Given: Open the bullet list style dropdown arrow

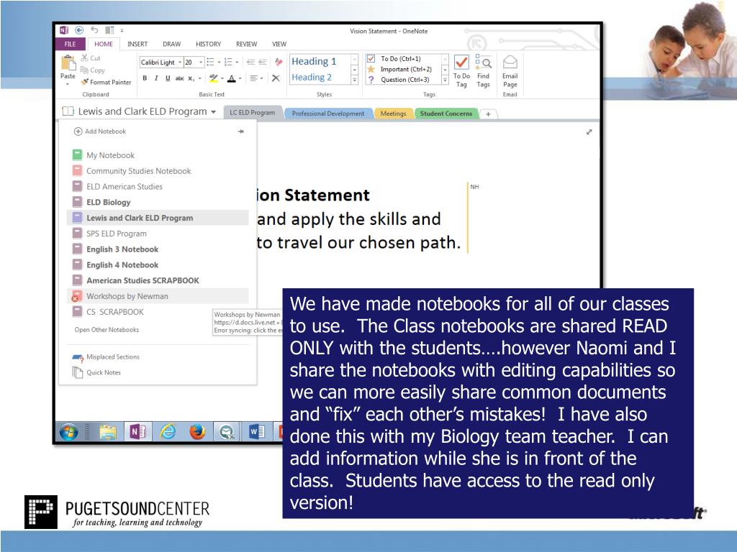Looking at the screenshot, I should pyautogui.click(x=219, y=62).
